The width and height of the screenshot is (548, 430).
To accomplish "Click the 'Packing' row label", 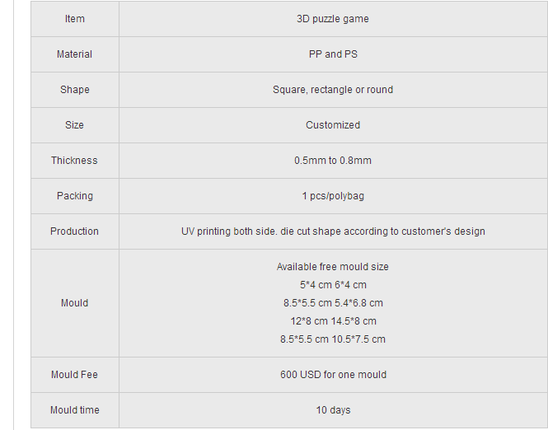I will coord(74,195).
